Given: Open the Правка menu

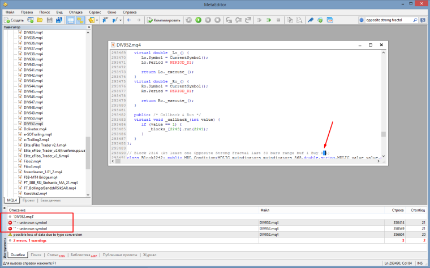Looking at the screenshot, I should coord(27,12).
